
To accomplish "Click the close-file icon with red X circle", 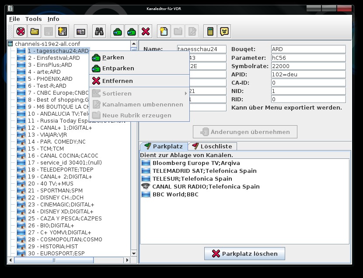I will tap(20, 31).
